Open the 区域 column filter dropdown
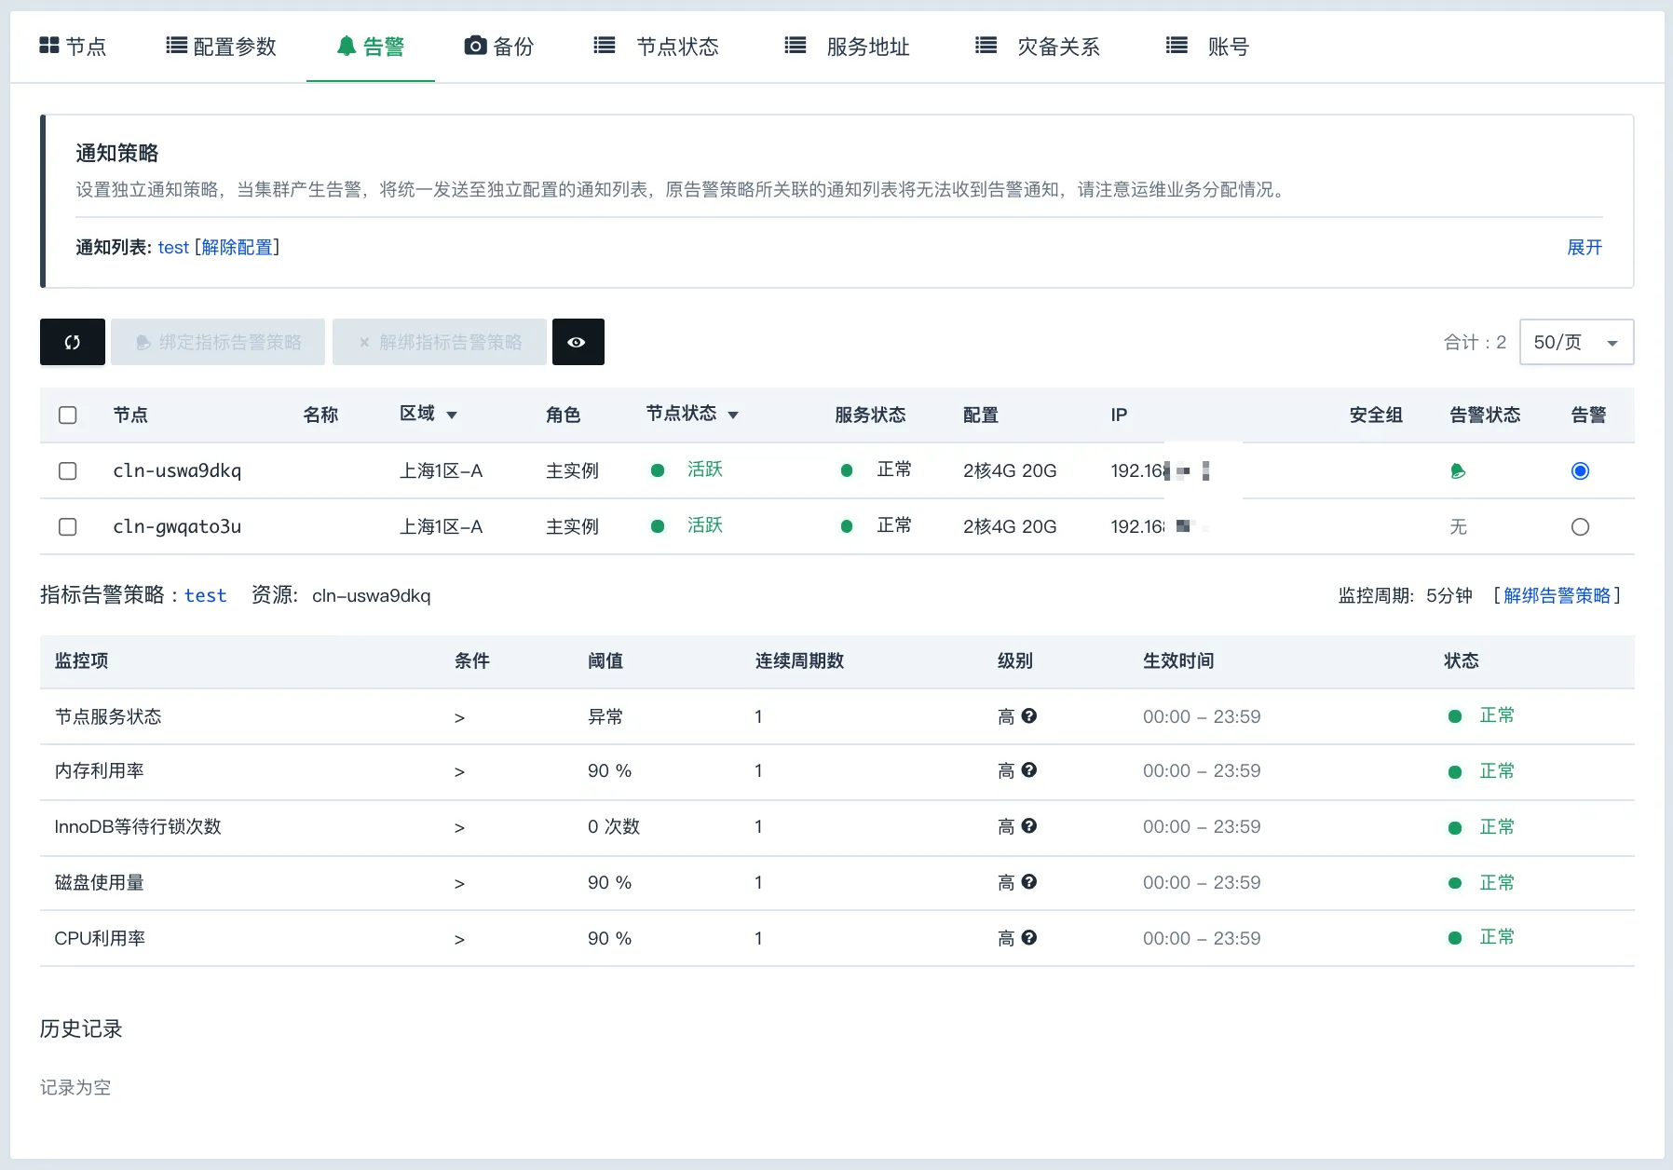This screenshot has height=1170, width=1673. (454, 415)
